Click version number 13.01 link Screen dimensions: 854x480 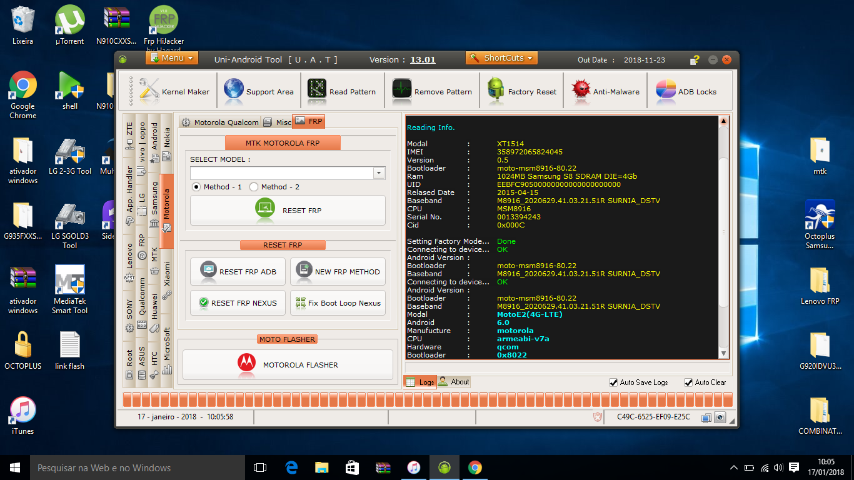(x=423, y=60)
